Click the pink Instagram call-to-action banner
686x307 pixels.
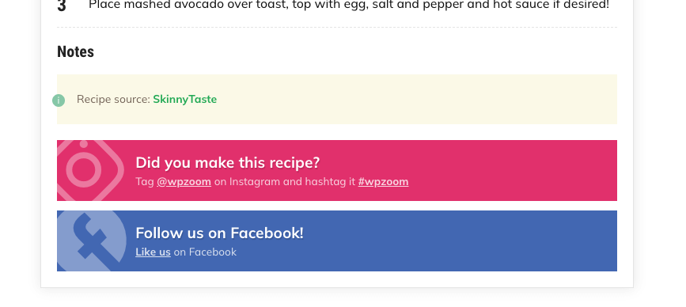(x=337, y=171)
